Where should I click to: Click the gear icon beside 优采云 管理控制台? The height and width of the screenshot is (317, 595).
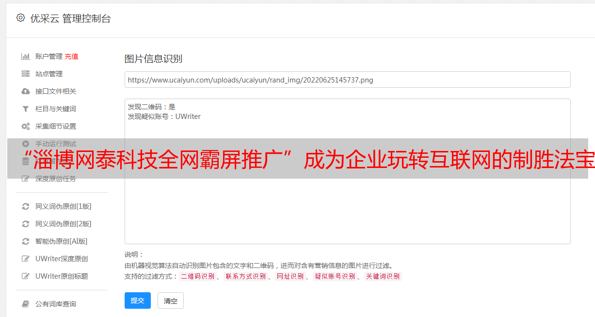pos(20,18)
